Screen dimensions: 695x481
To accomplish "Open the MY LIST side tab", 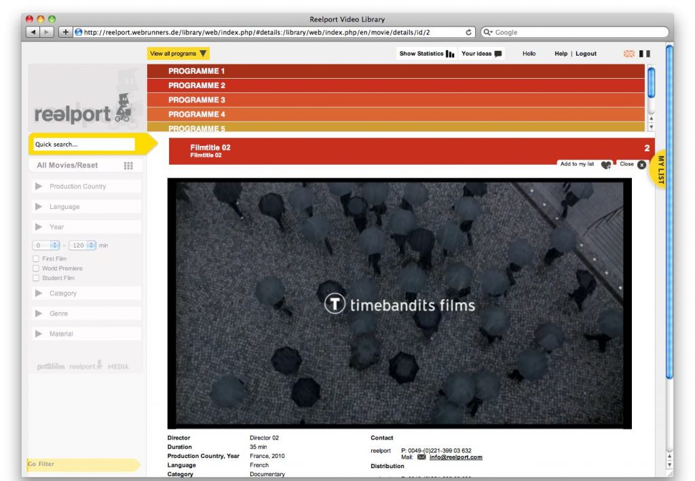I will coord(659,170).
